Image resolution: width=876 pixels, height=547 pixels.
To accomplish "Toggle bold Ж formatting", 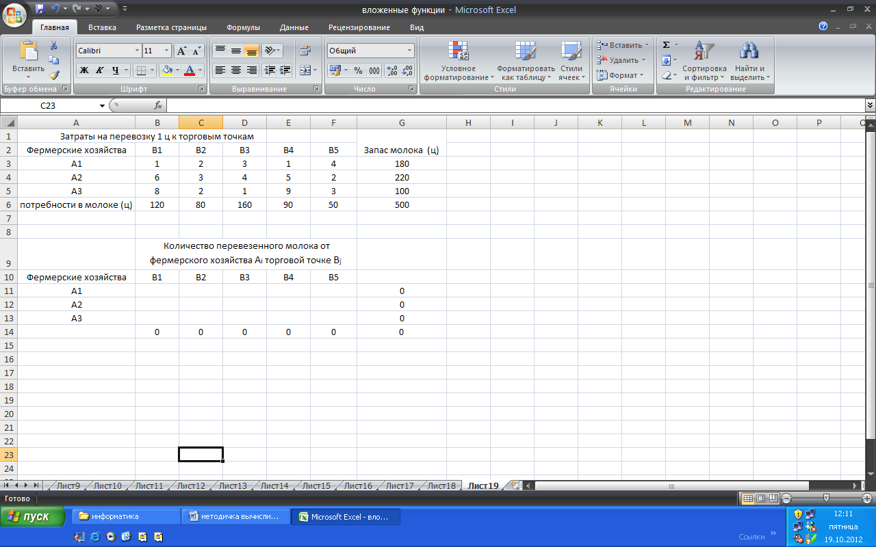I will click(x=84, y=70).
